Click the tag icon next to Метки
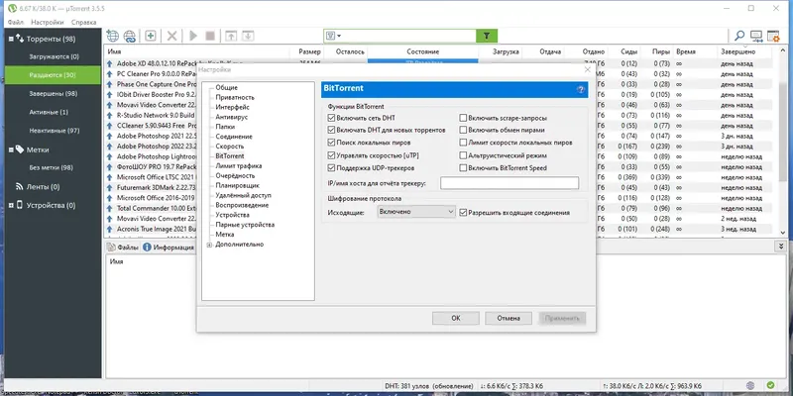Screen dimensions: 793x396 click(20, 149)
